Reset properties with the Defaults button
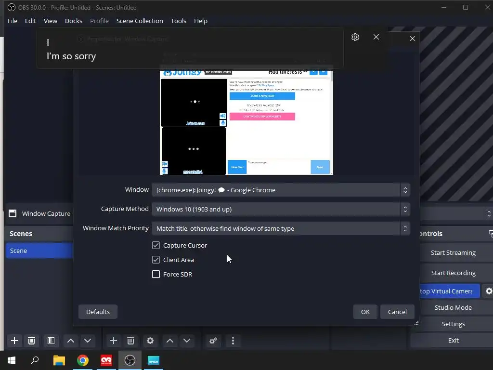493x370 pixels. [x=98, y=312]
